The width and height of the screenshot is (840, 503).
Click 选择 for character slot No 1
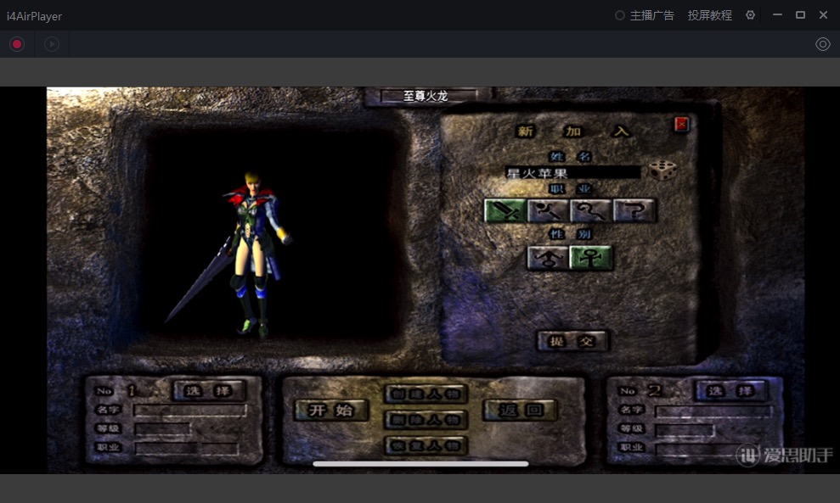coord(209,391)
